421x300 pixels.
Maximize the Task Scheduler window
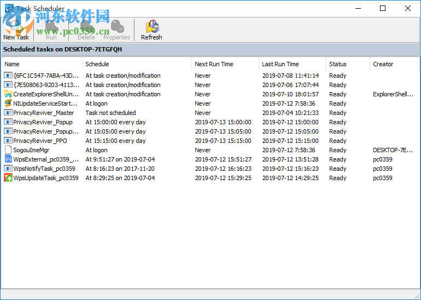tap(383, 8)
